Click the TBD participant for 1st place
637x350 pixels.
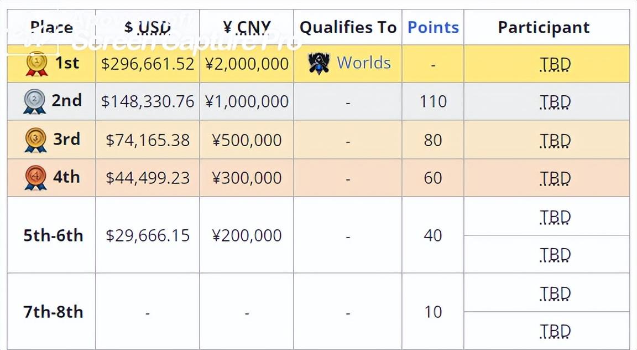pyautogui.click(x=555, y=65)
